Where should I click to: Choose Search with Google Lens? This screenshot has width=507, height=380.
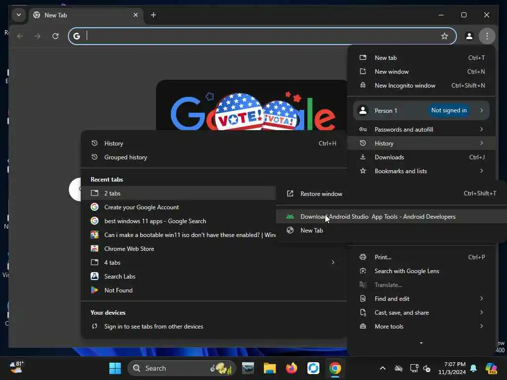tap(422, 271)
